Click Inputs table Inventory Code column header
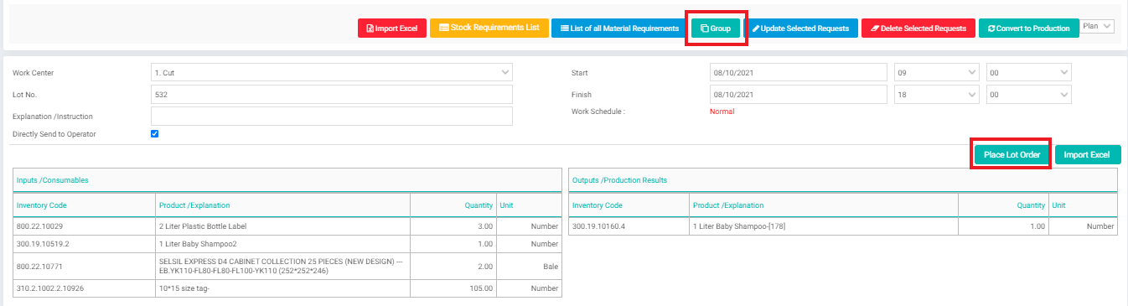This screenshot has width=1128, height=306. (x=85, y=205)
